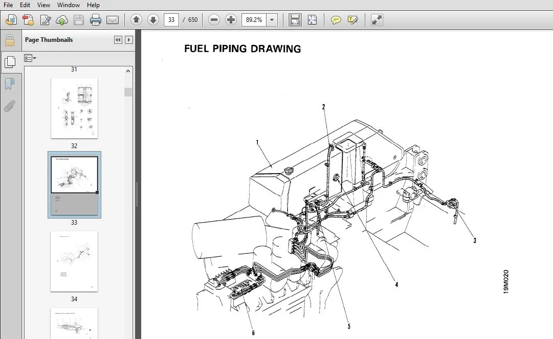
Task: Select the partially visible page 35 thumbnail
Action: click(x=74, y=323)
